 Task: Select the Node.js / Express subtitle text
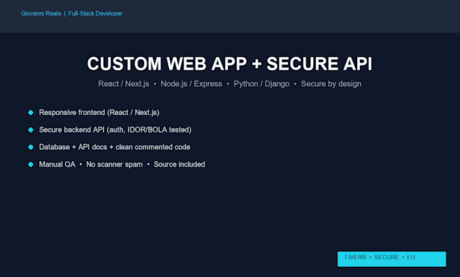[191, 84]
